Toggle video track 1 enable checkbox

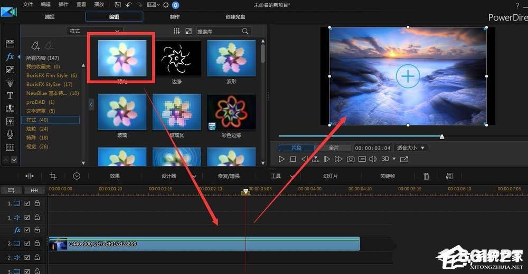pyautogui.click(x=27, y=203)
